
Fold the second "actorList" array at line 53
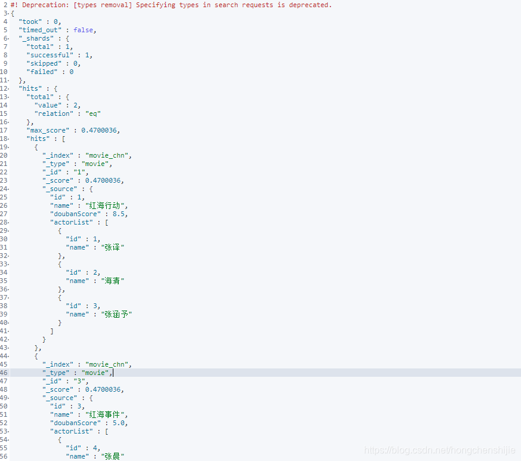click(x=8, y=431)
